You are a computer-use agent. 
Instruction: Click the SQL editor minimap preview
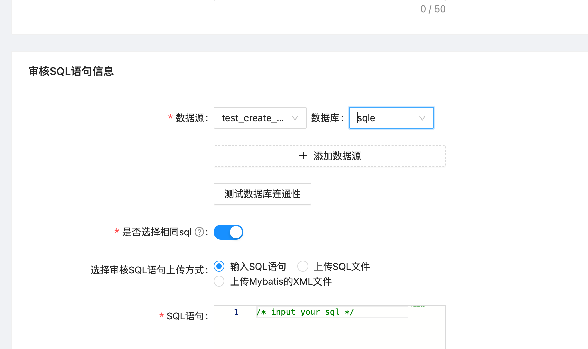(418, 307)
